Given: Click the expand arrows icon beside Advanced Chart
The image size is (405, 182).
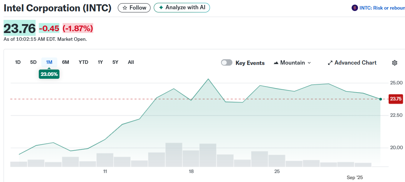Looking at the screenshot, I should 330,63.
